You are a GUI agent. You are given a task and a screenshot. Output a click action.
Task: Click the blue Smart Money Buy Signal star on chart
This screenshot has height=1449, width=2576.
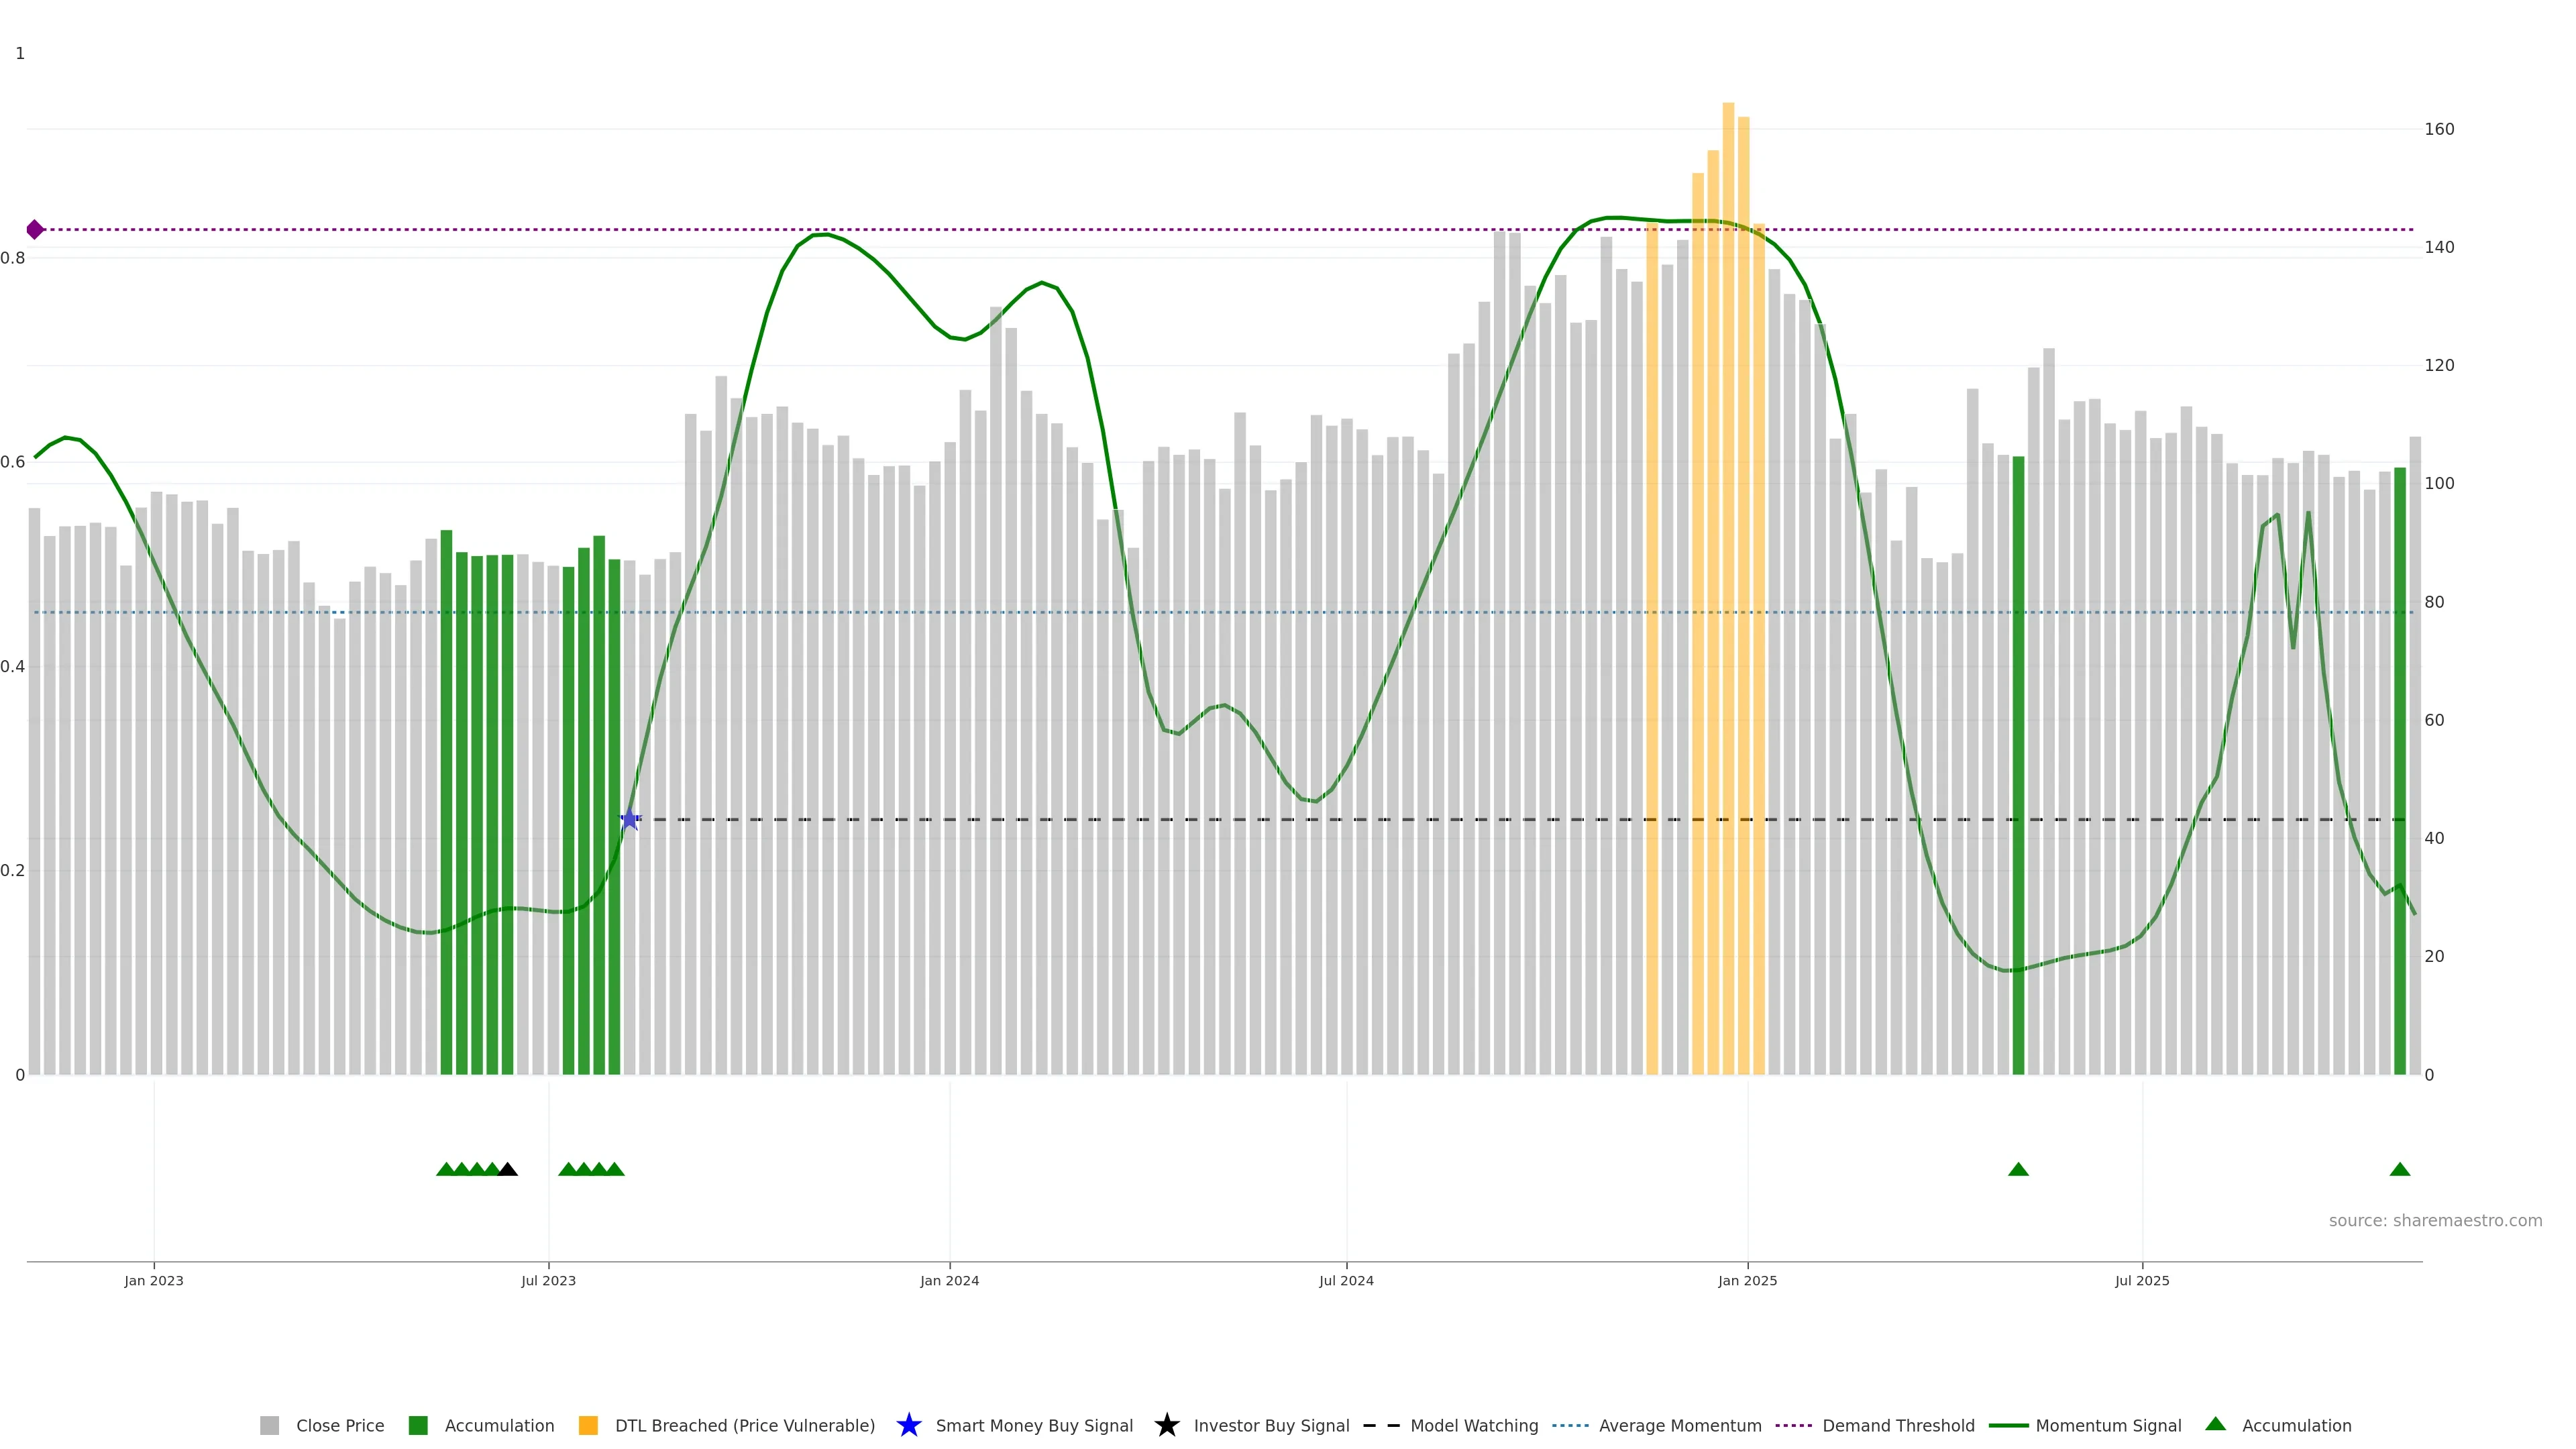629,820
